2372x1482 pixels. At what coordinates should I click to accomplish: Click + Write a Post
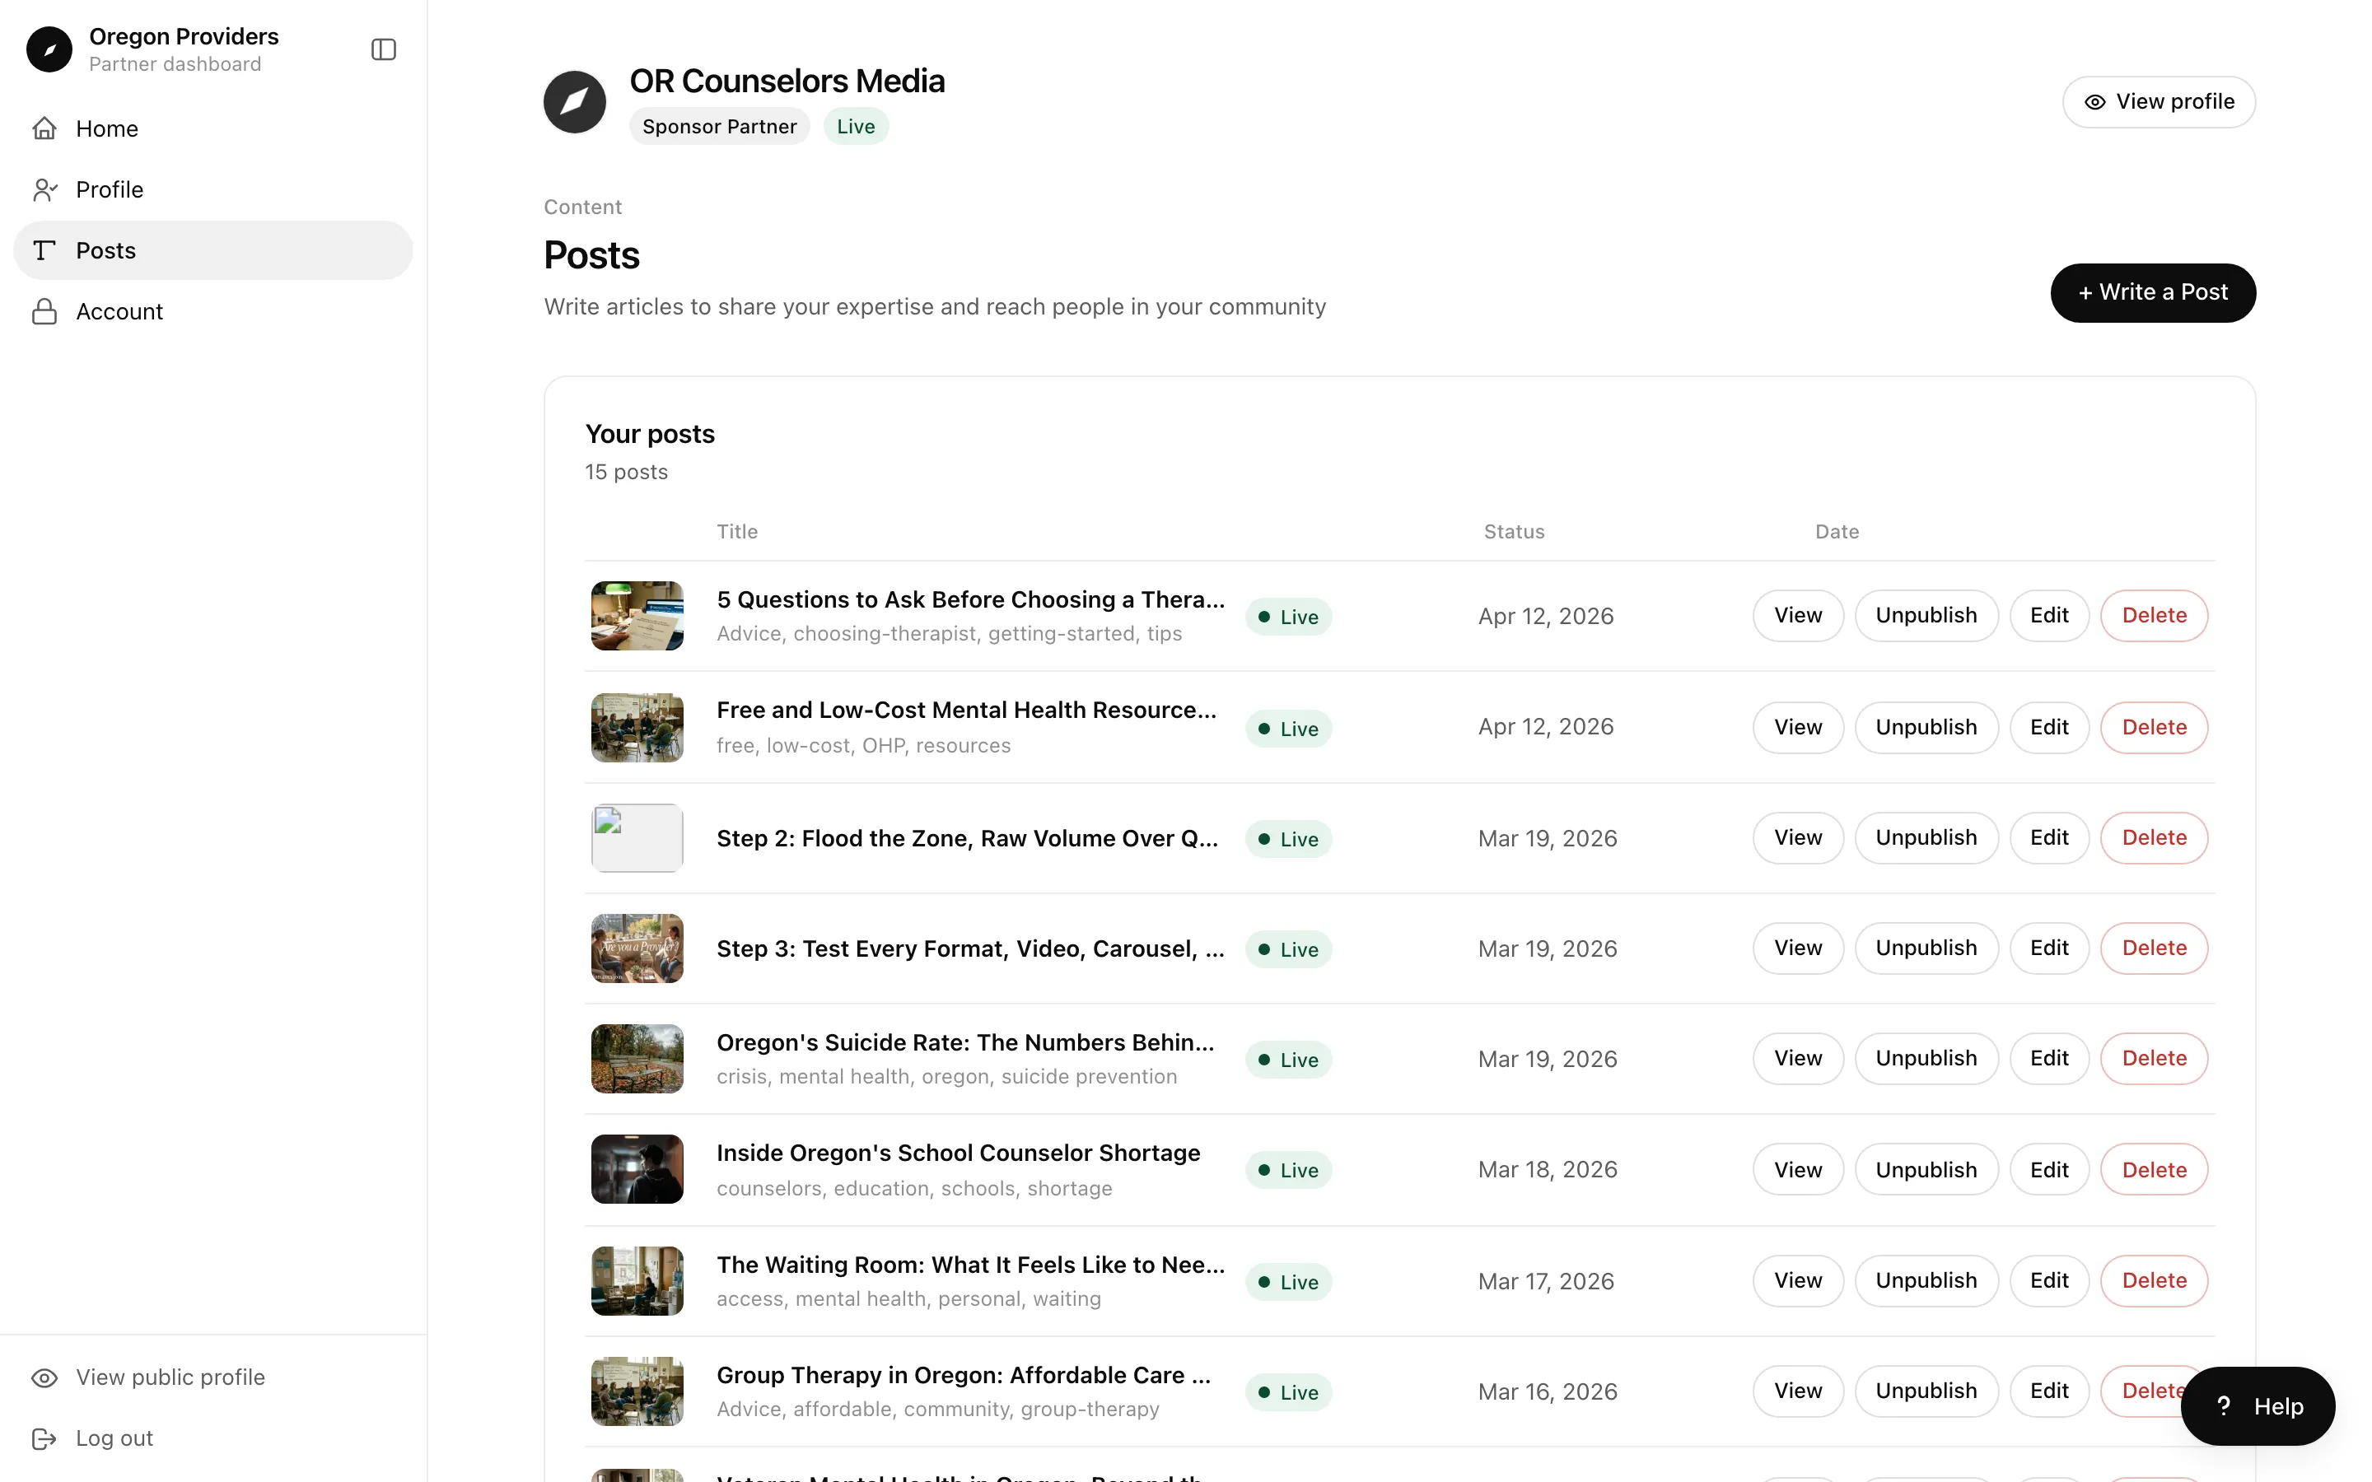click(x=2152, y=292)
